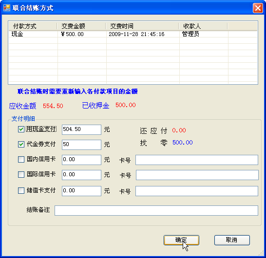Close the 联合结账方式 dialog window
266x258 pixels.
point(258,8)
